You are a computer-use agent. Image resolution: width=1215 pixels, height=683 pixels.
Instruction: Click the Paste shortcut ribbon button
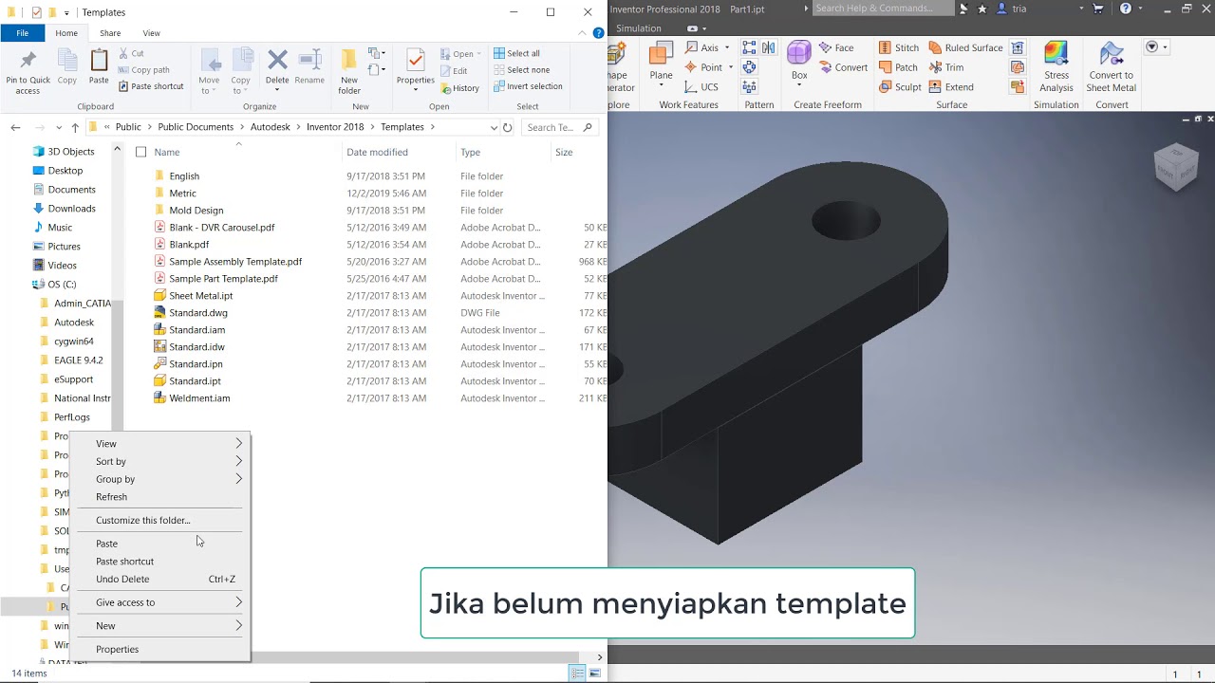pyautogui.click(x=151, y=86)
